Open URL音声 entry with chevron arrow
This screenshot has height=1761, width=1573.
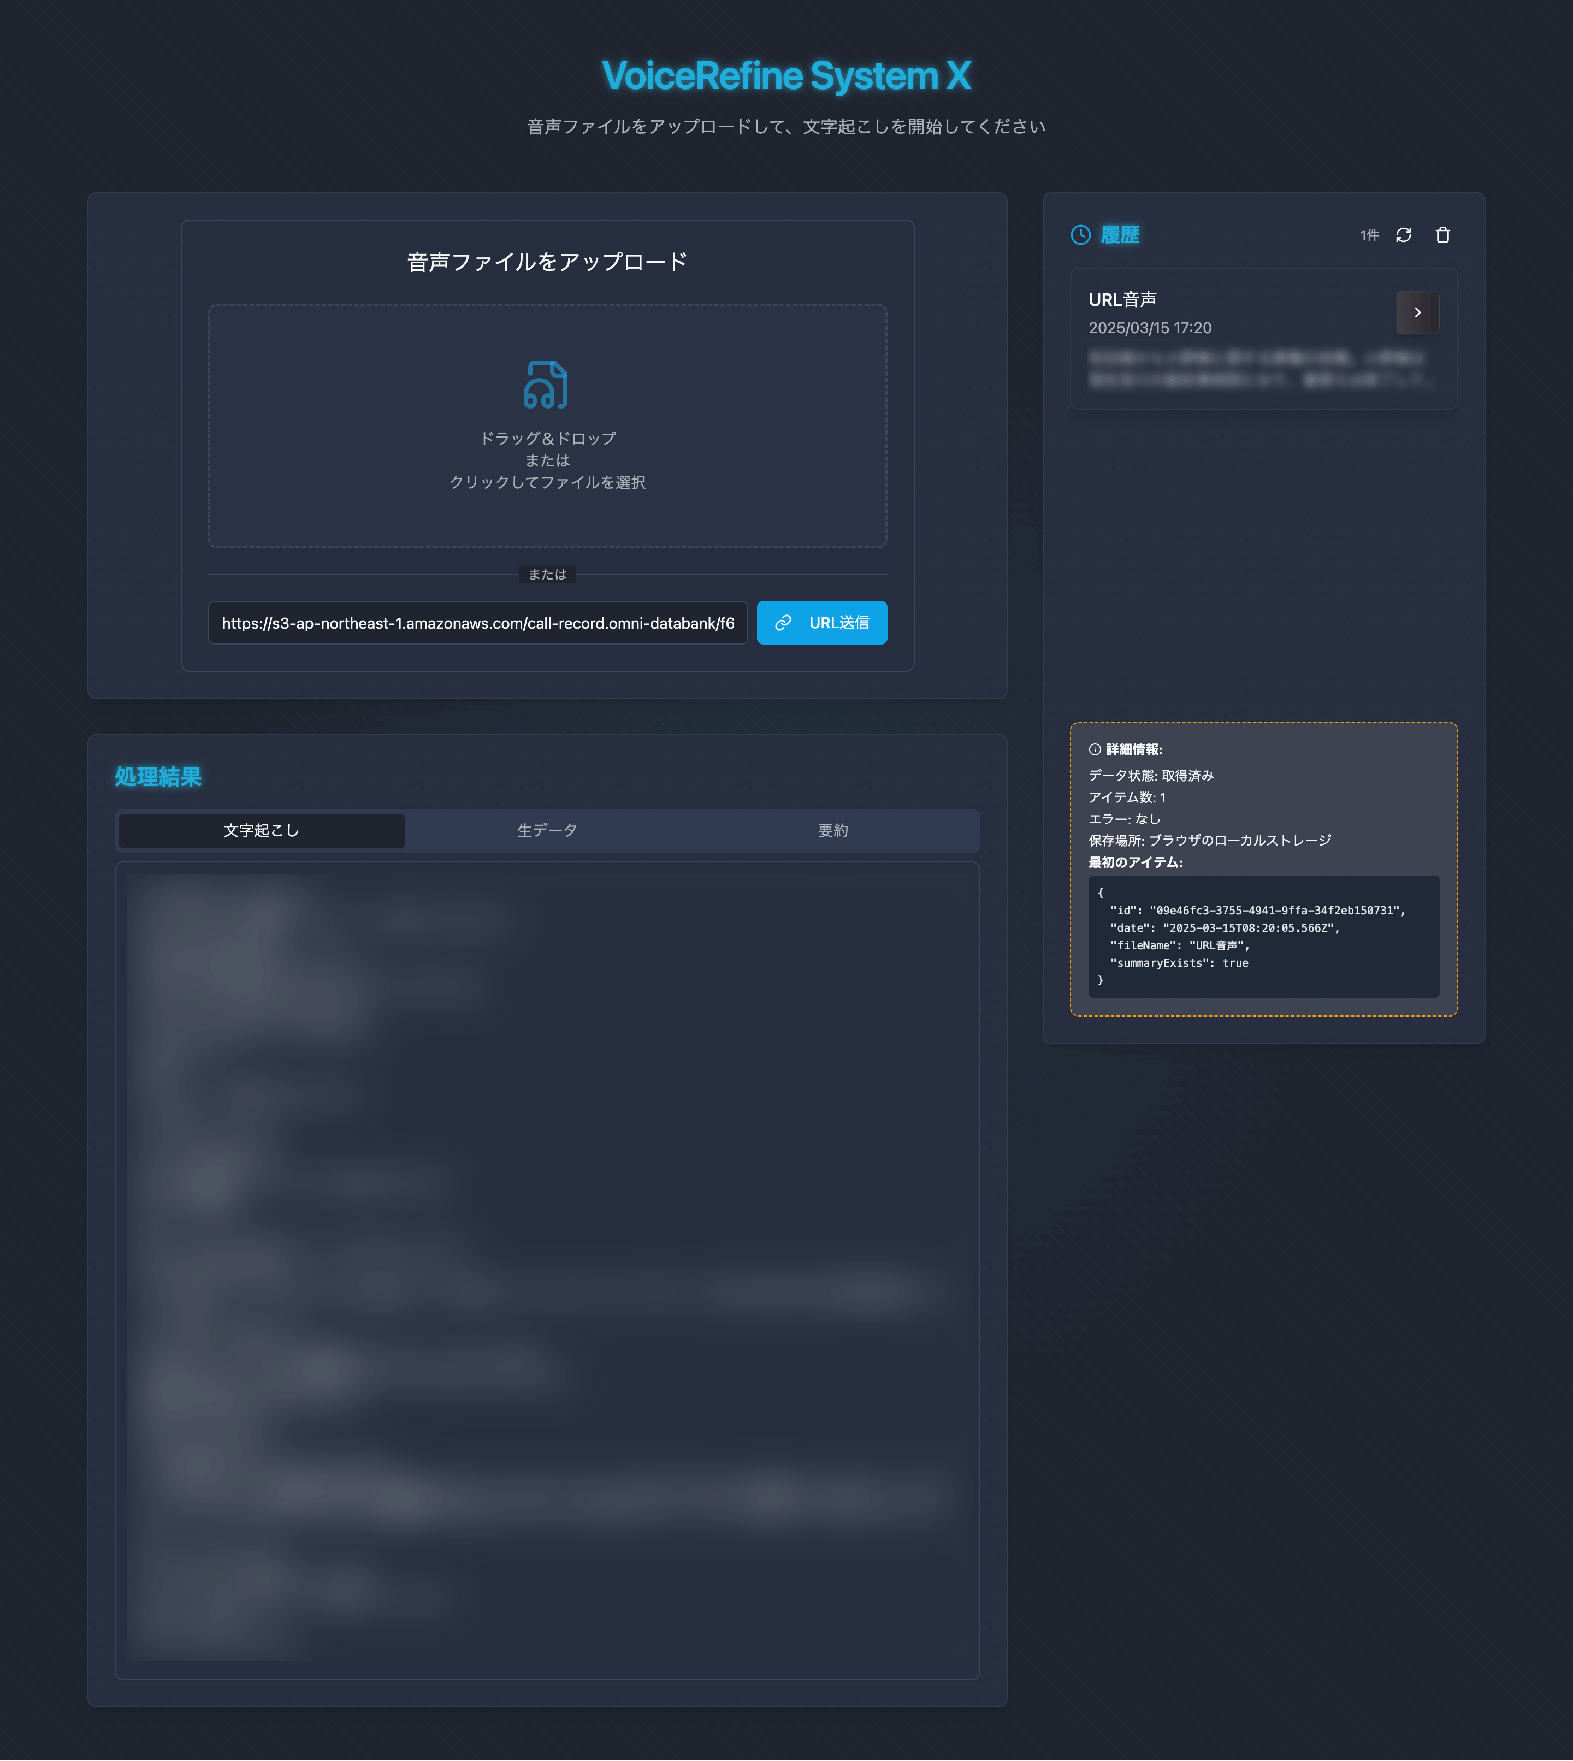(x=1417, y=312)
